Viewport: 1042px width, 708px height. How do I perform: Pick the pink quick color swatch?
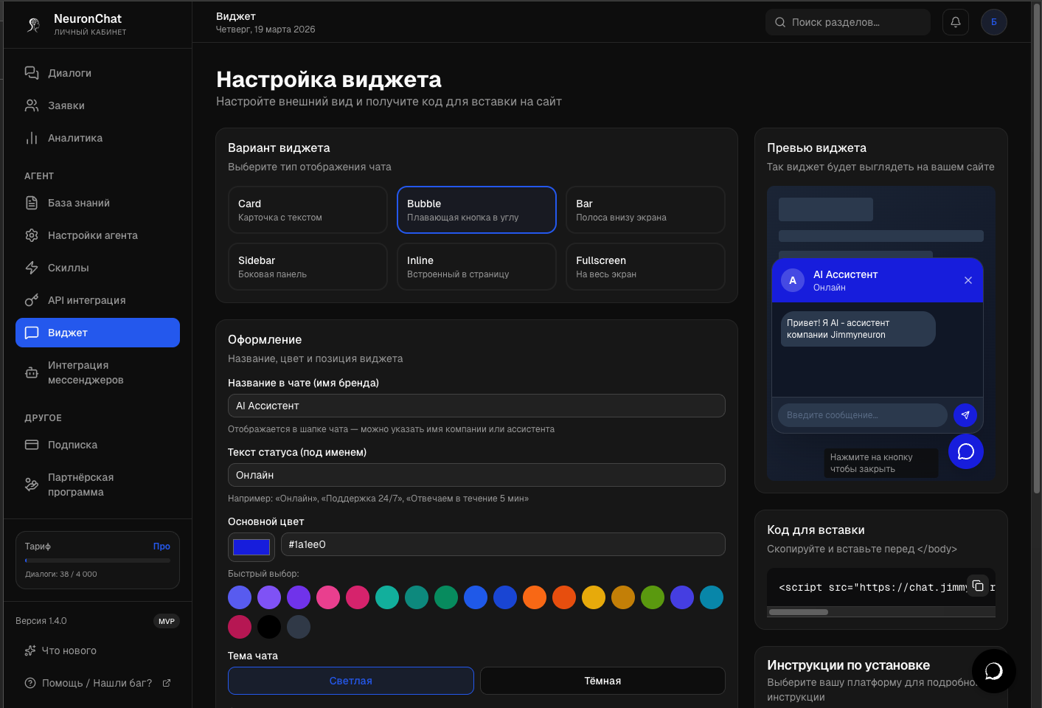click(x=328, y=597)
